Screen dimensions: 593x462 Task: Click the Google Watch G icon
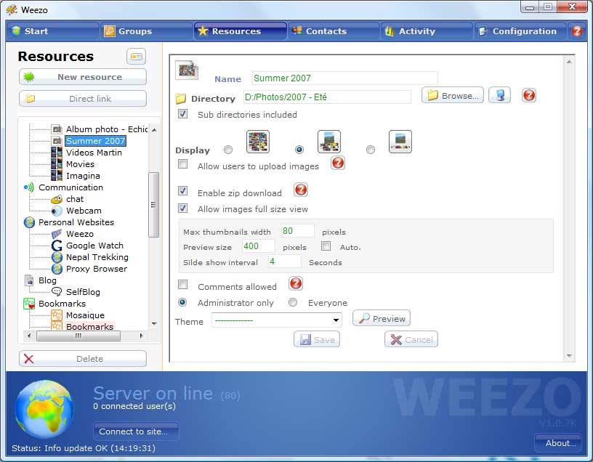[57, 246]
